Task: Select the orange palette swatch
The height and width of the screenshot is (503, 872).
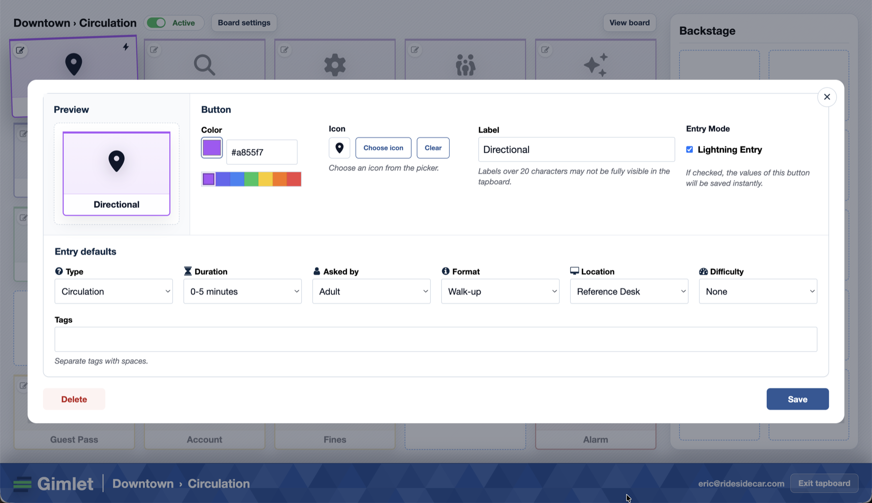Action: pos(280,179)
